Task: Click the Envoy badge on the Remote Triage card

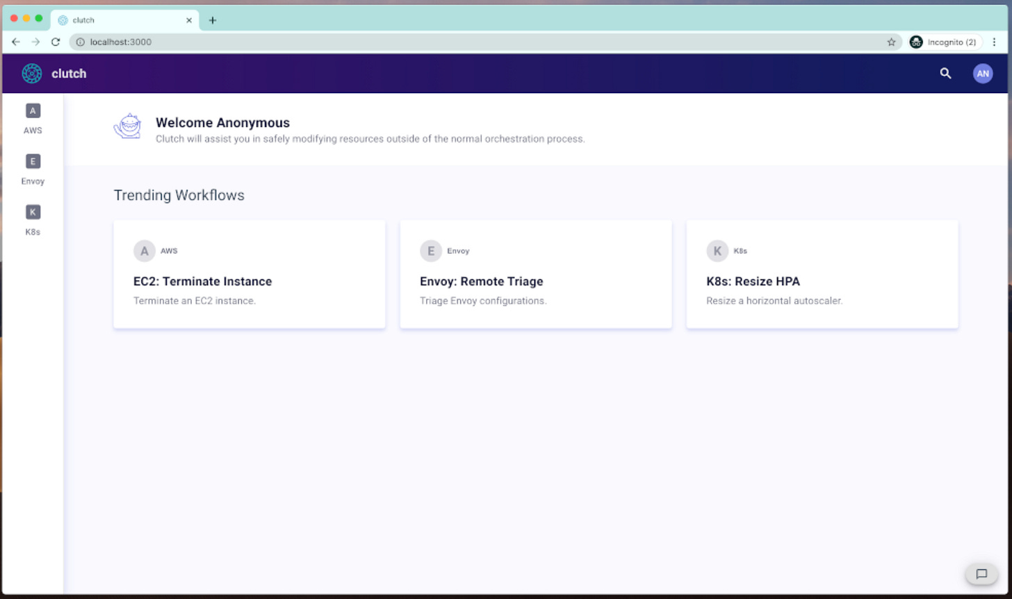Action: [431, 251]
